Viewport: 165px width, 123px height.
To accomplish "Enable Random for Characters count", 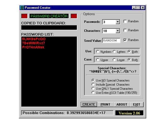I will (125, 30).
